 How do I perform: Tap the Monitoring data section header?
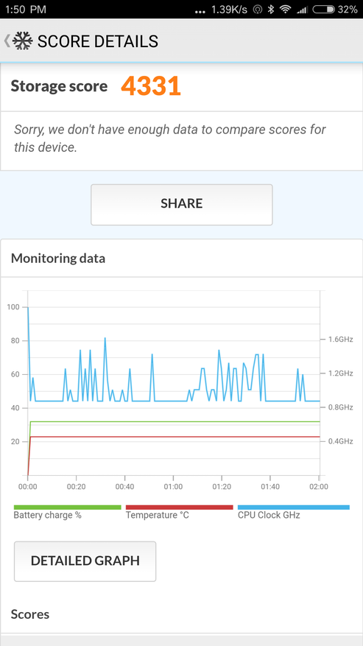coord(58,259)
